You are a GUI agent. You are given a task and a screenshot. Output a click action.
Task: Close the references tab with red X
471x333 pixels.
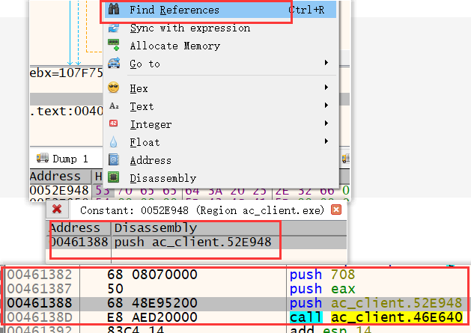(x=57, y=210)
